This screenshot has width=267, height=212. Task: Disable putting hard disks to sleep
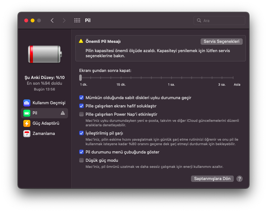(81, 98)
